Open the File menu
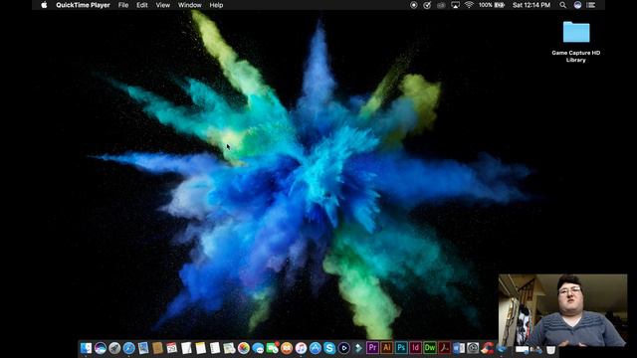Screen dimensions: 637x358 pyautogui.click(x=123, y=5)
